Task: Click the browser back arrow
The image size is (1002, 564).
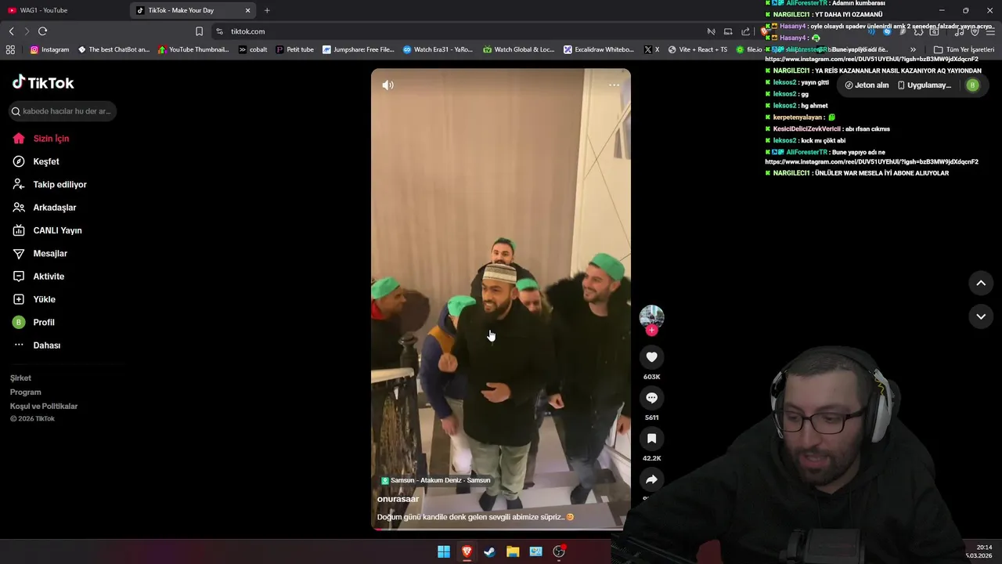Action: click(11, 31)
